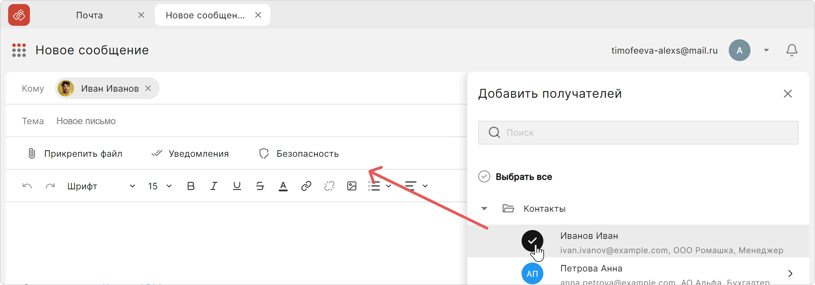The width and height of the screenshot is (815, 285).
Task: Select the Контакты folder label
Action: tap(545, 209)
